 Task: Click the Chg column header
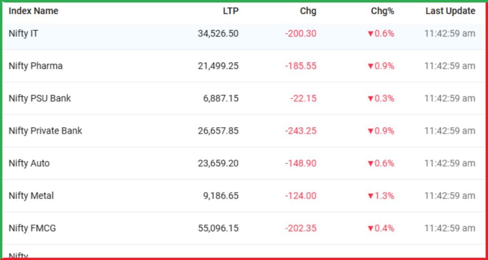point(308,11)
